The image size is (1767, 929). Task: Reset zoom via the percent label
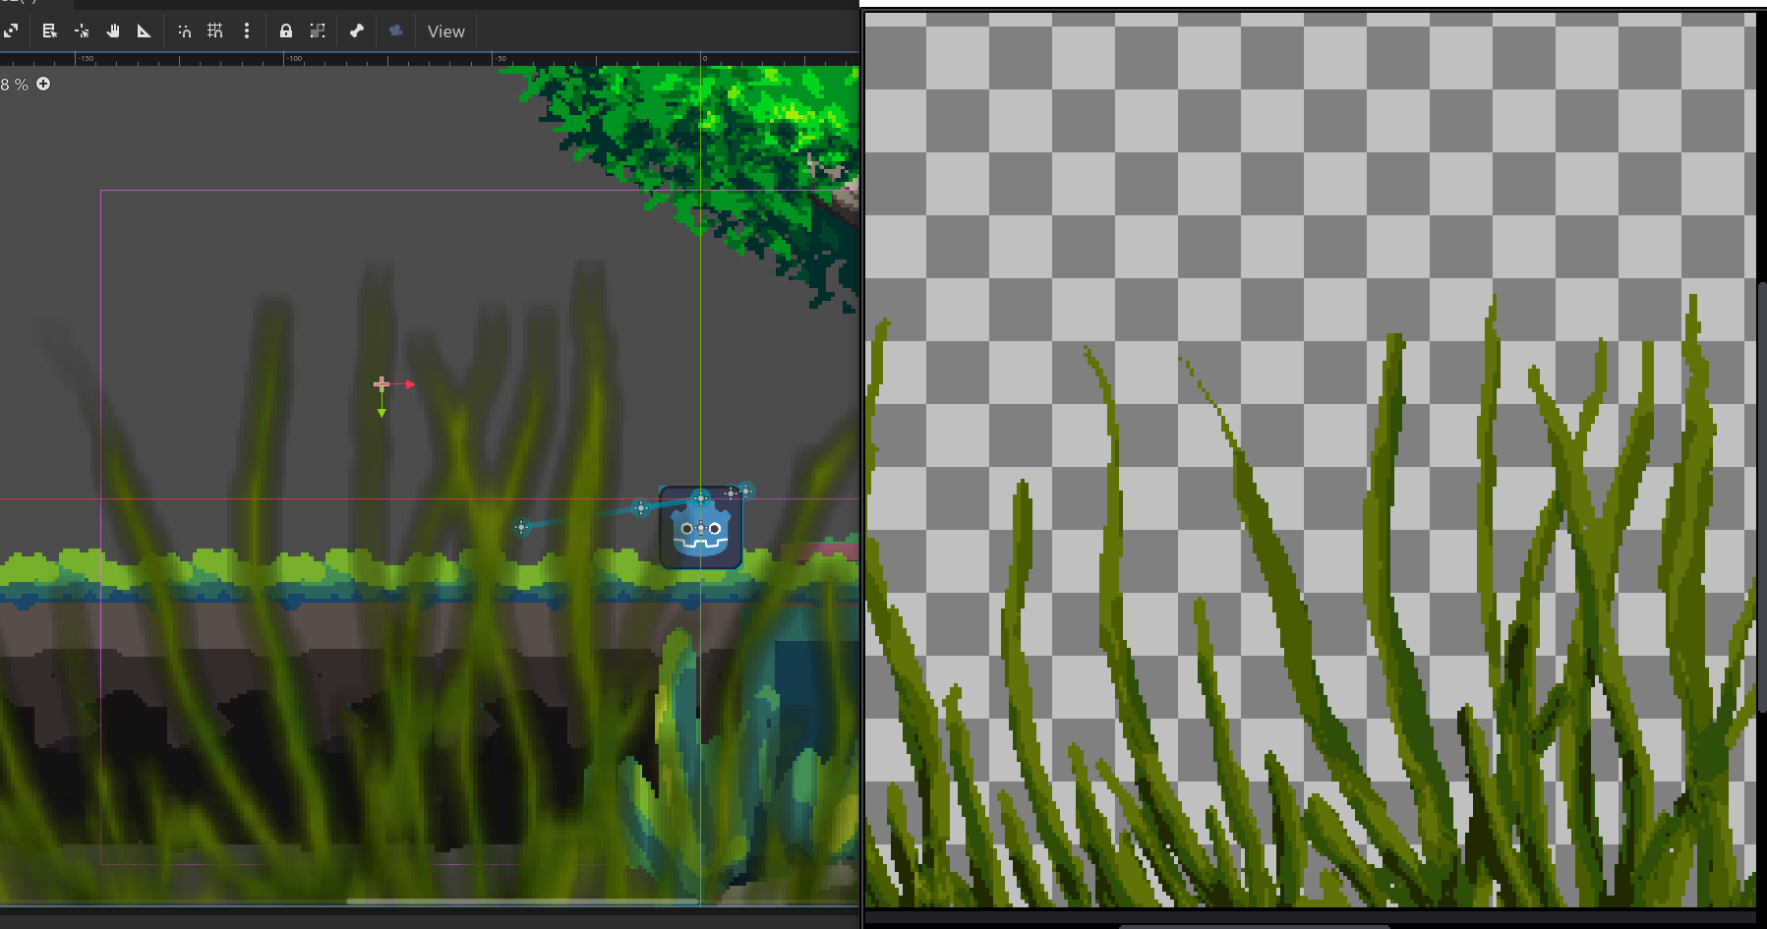[14, 86]
